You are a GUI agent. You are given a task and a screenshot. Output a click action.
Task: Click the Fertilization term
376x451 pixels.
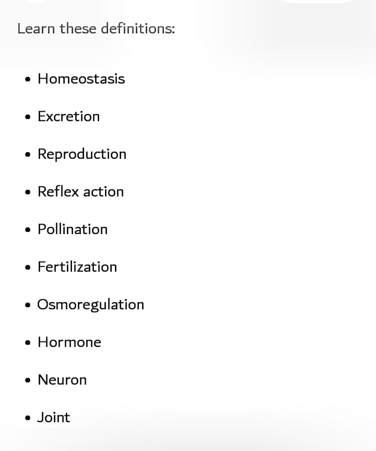click(77, 267)
